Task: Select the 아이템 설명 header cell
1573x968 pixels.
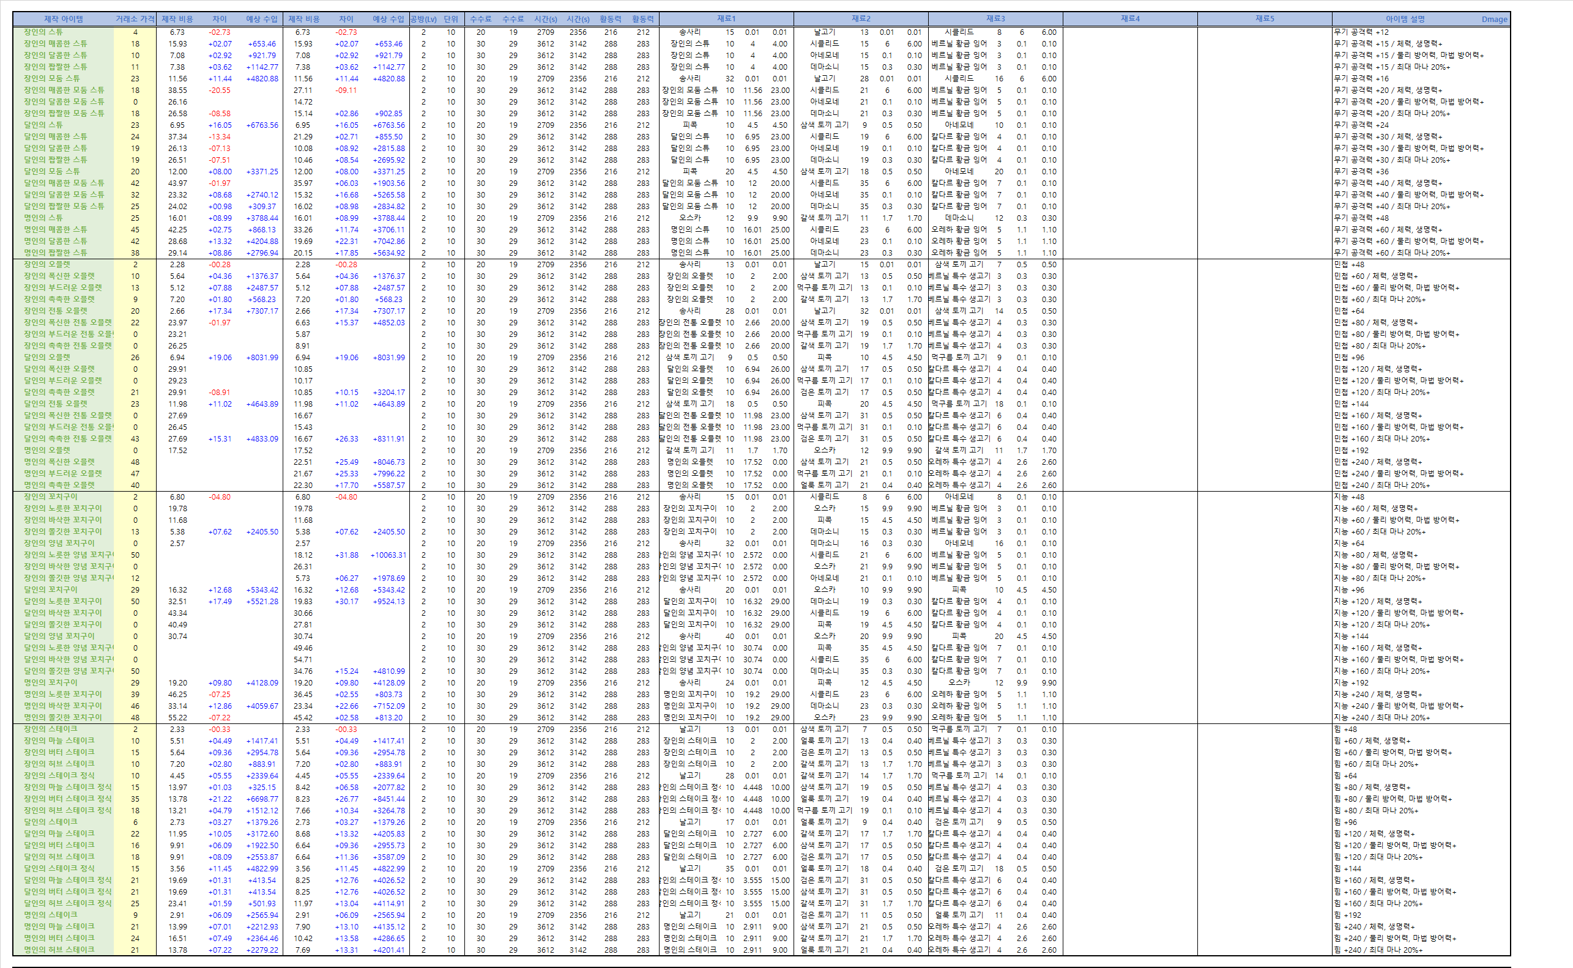Action: click(x=1405, y=19)
